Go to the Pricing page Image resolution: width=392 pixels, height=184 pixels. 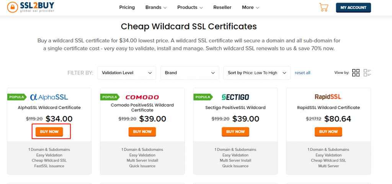pyautogui.click(x=127, y=7)
